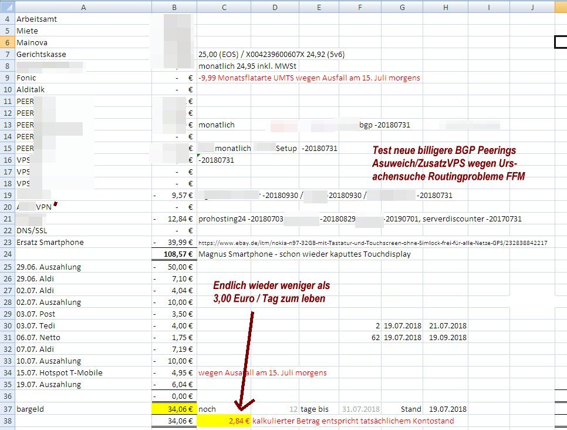The width and height of the screenshot is (567, 430).
Task: Click the Magnus Smartphone note cell
Action: (x=305, y=254)
